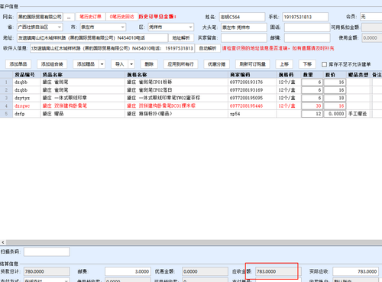
Task: Open the 笔历史订单 button
Action: [x=90, y=17]
